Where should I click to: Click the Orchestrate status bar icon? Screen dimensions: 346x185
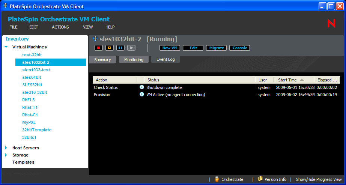click(217, 179)
